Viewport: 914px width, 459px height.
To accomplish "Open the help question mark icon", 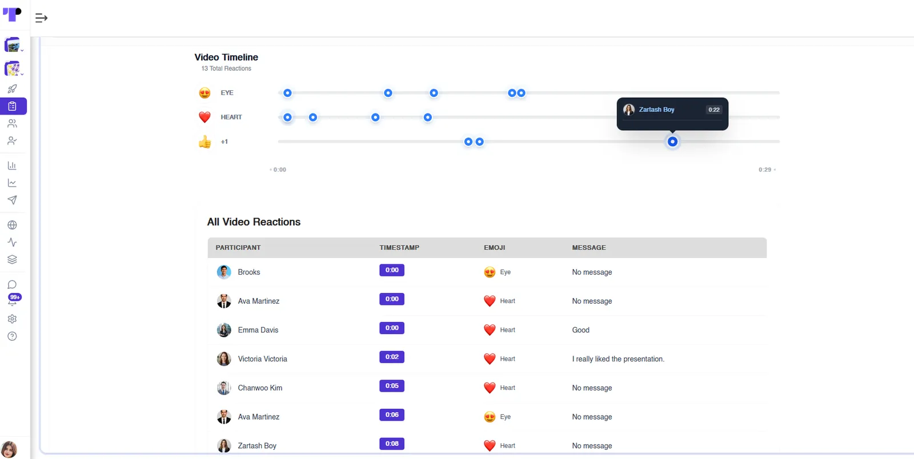I will pos(12,336).
